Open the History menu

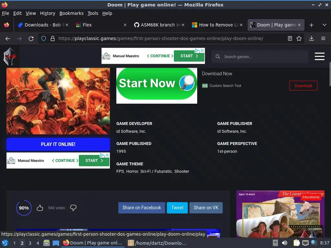tap(48, 13)
